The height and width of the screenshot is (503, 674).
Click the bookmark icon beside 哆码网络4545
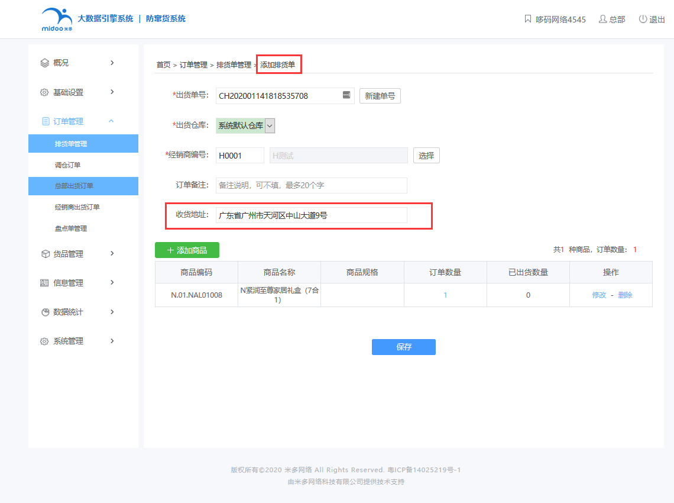click(x=528, y=19)
